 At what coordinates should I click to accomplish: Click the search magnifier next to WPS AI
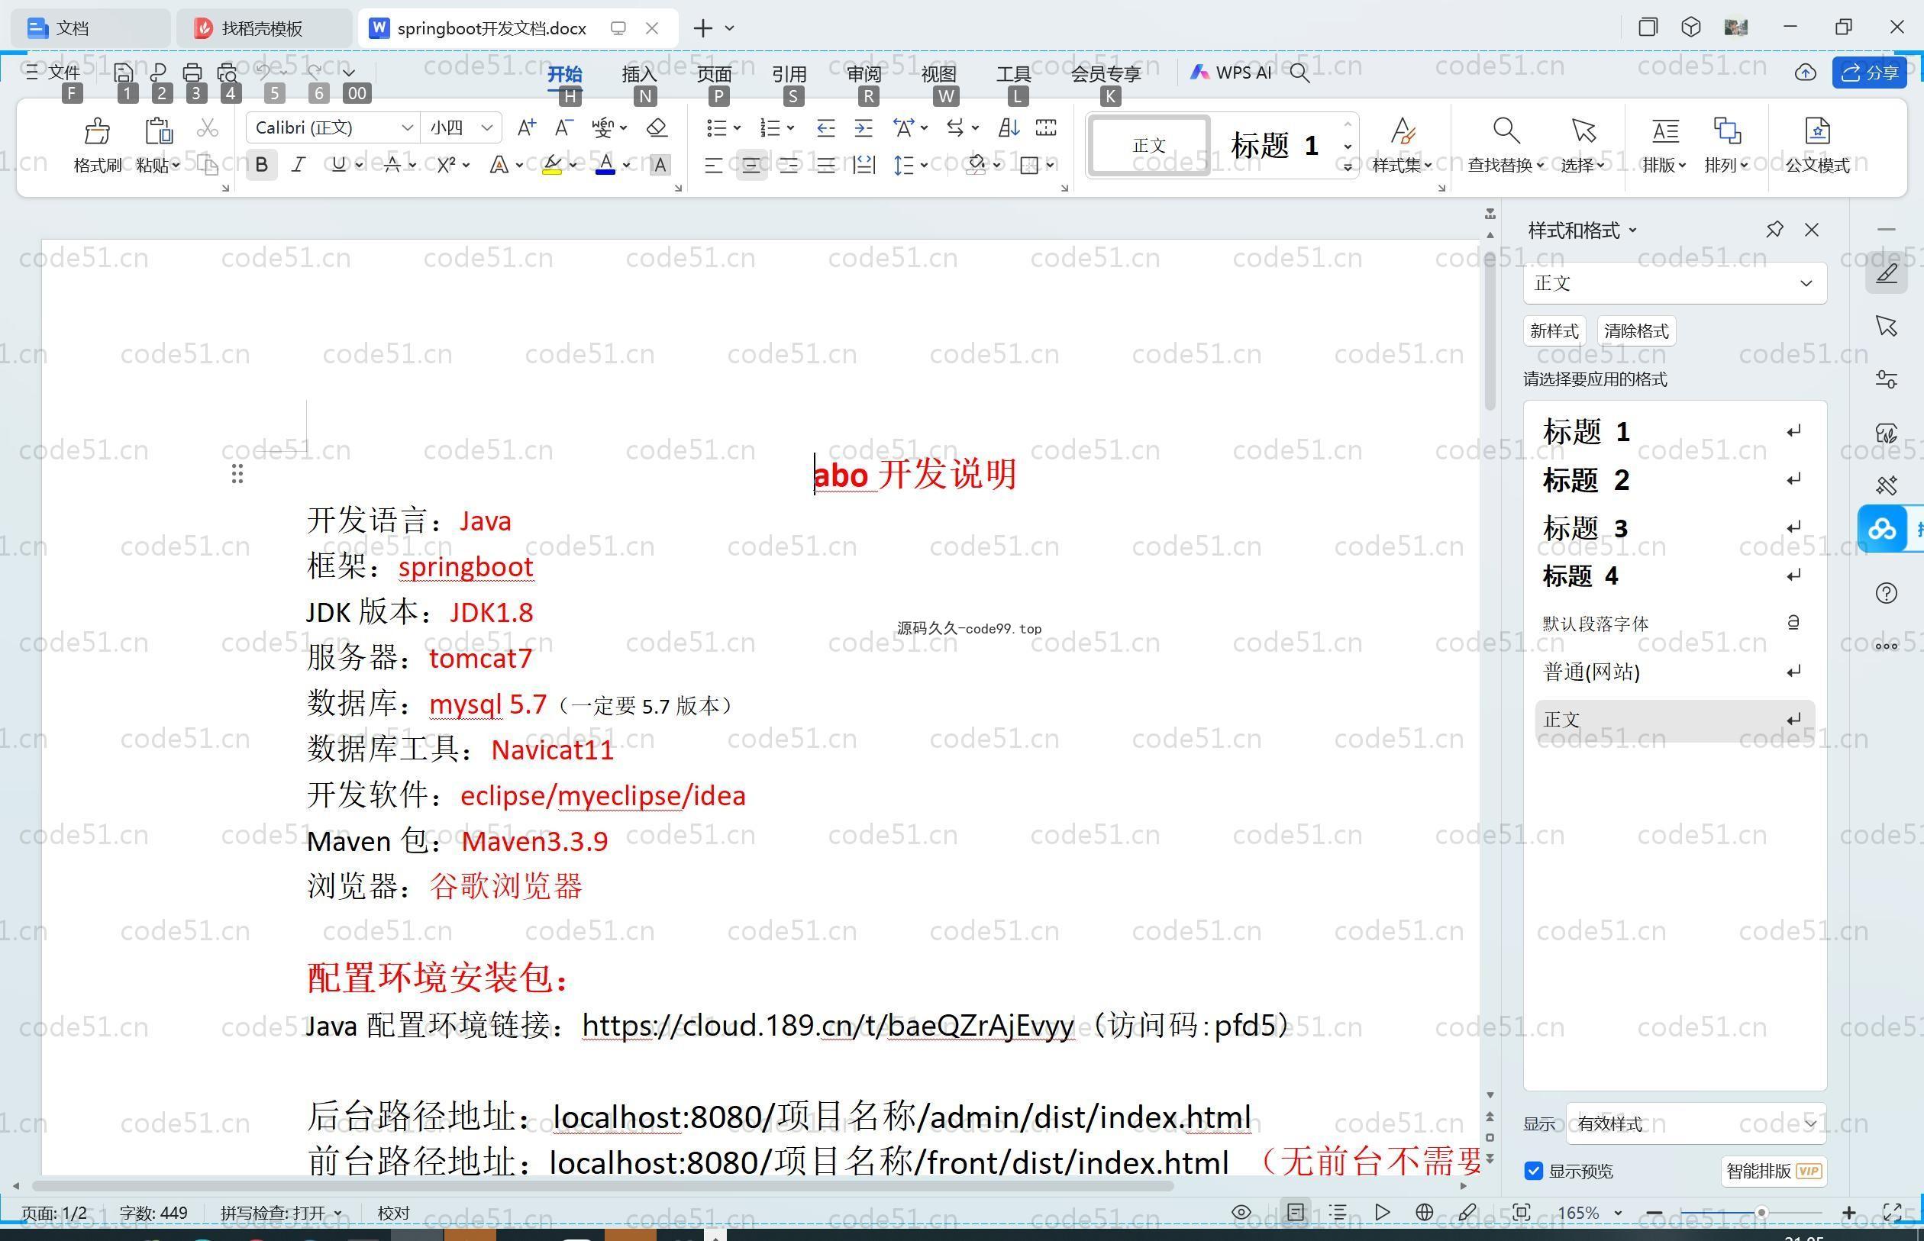pos(1299,73)
